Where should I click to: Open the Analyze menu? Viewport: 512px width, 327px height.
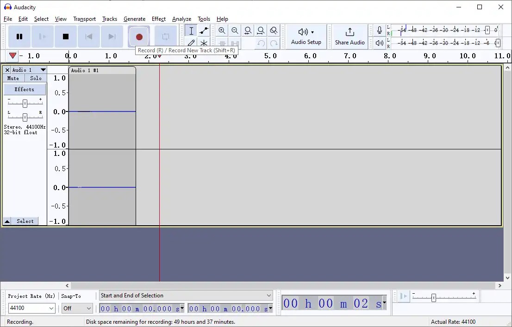pyautogui.click(x=181, y=19)
